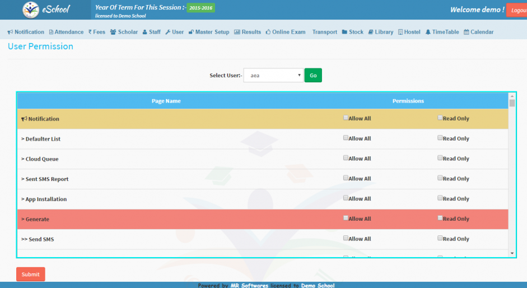Screen dimensions: 527x288
Task: Click the 2015-2016 session badge
Action: pos(200,8)
